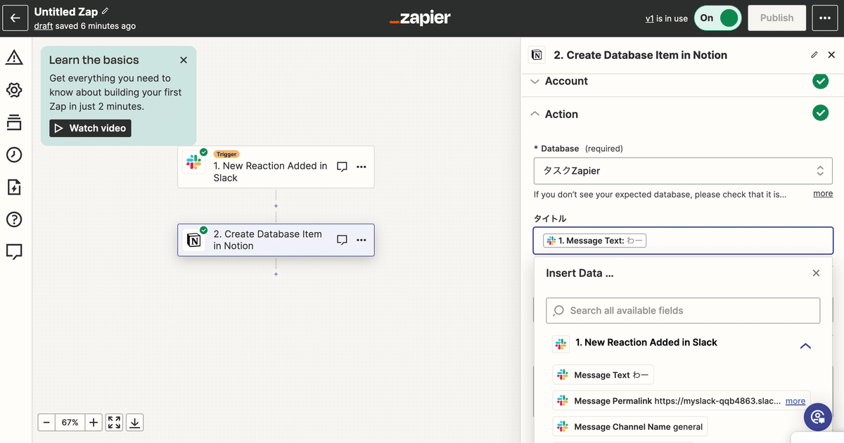Open the three-dot menu in top bar
The height and width of the screenshot is (443, 844).
[x=824, y=18]
